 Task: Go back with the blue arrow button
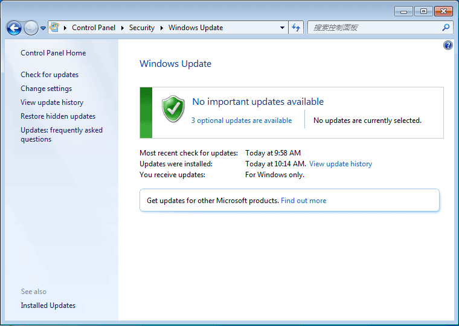pos(14,28)
